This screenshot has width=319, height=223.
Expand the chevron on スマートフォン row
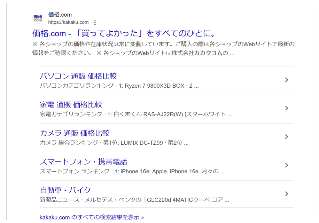[287, 165]
